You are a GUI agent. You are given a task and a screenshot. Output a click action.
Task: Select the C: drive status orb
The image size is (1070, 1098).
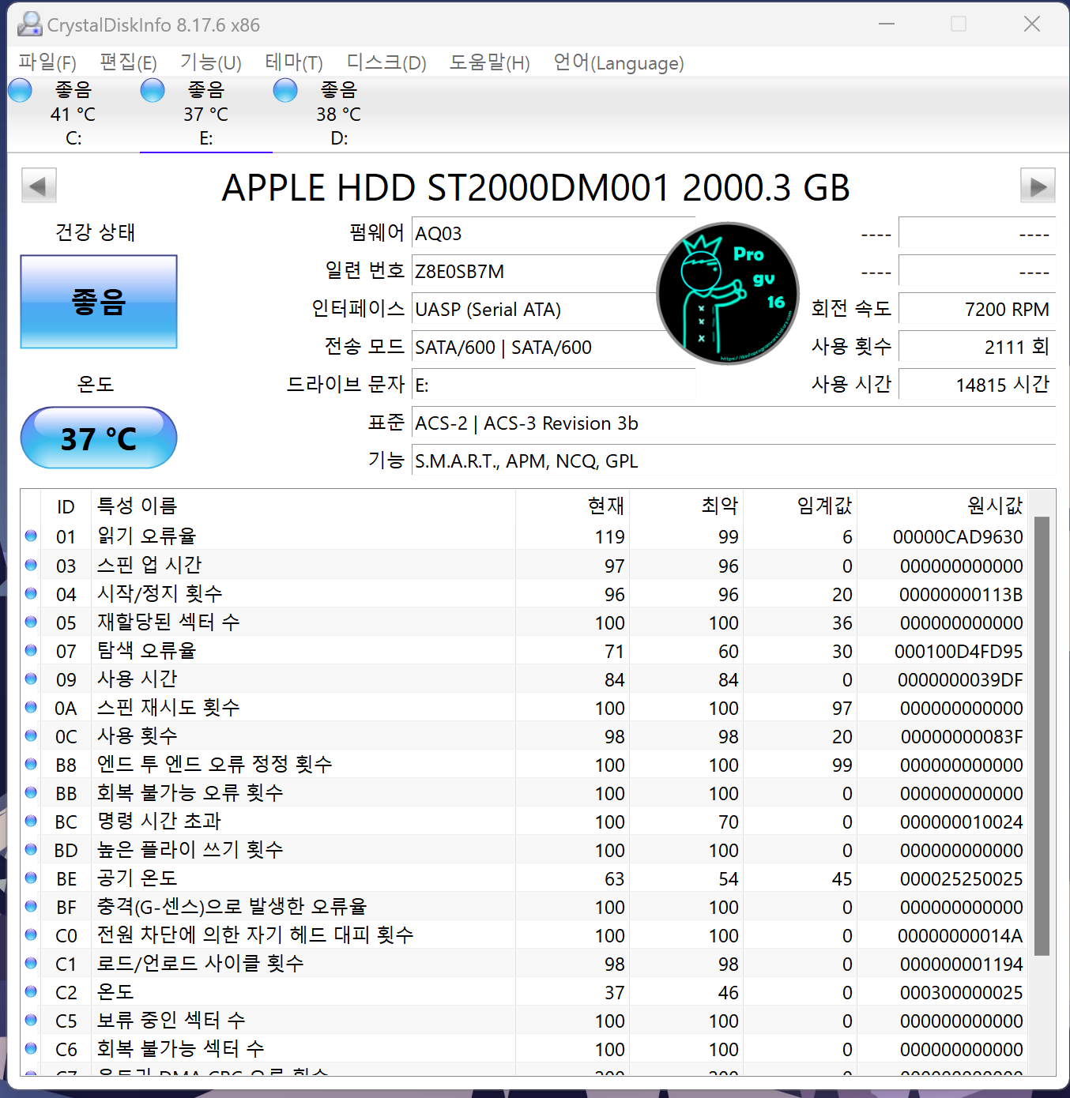[x=21, y=91]
